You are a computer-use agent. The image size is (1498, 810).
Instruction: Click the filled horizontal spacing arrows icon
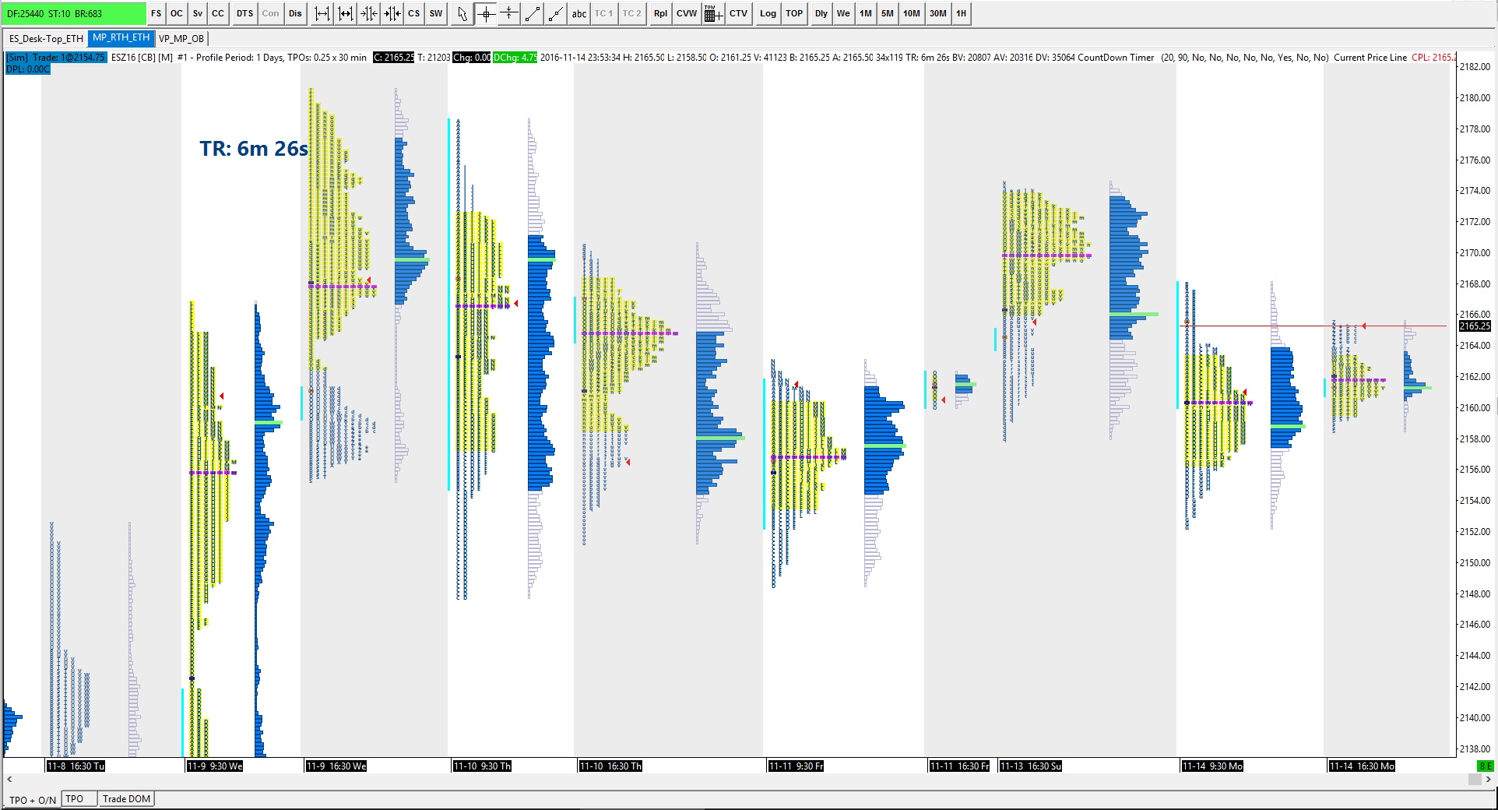point(346,14)
